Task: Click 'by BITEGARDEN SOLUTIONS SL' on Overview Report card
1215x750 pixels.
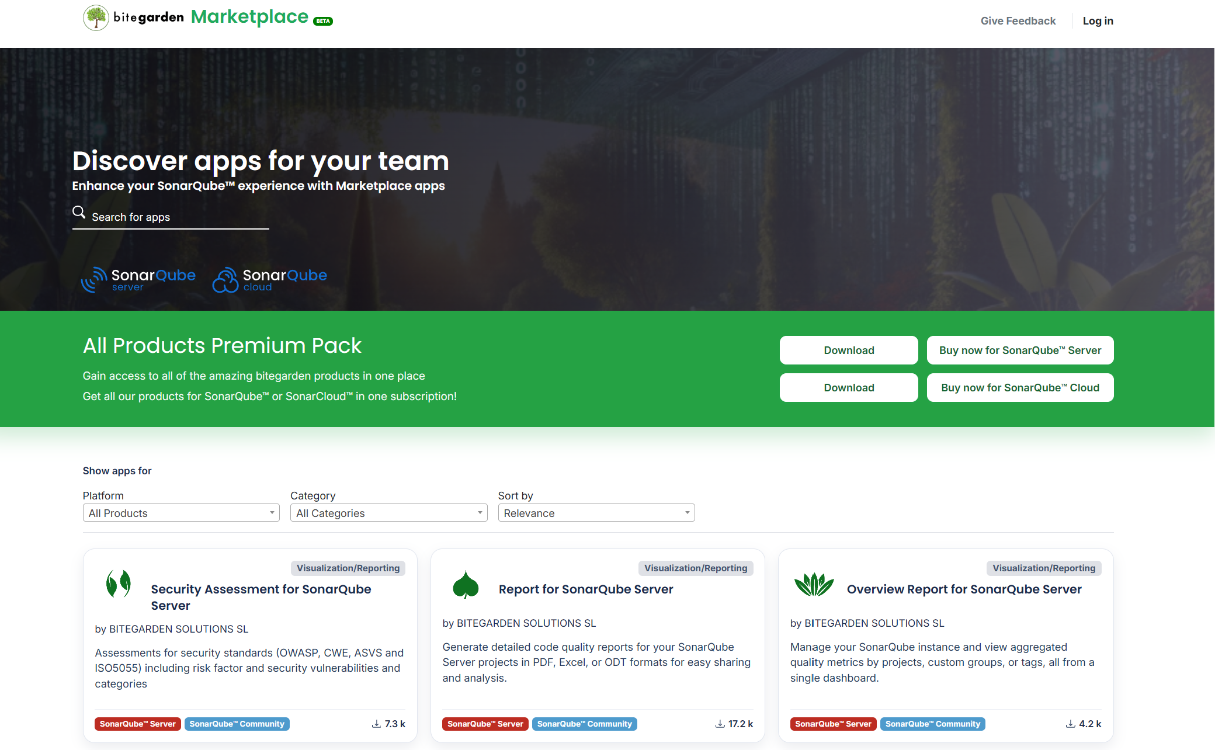Action: tap(867, 623)
